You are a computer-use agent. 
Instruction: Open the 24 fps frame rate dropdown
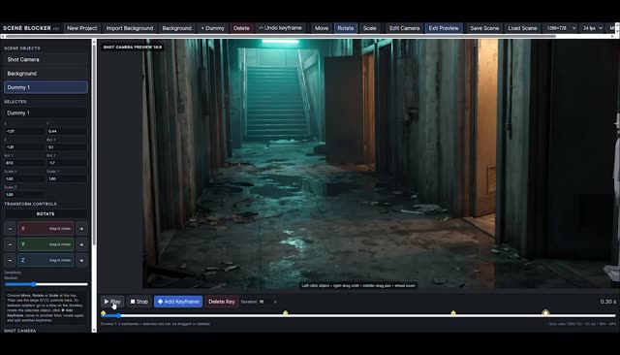(592, 28)
